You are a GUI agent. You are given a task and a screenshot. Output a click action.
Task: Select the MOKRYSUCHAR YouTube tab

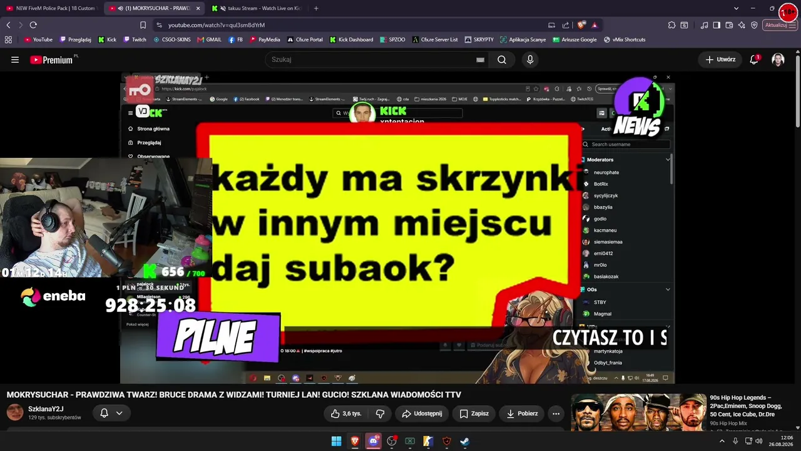153,8
